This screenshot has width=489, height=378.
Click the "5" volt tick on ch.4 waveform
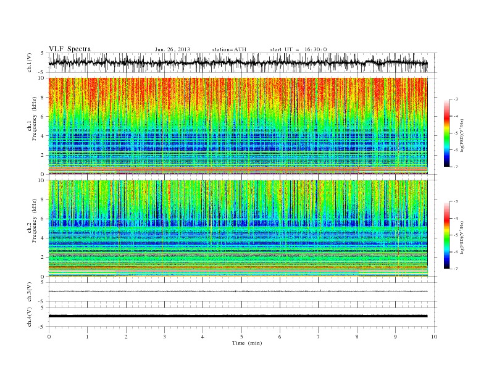(43, 307)
